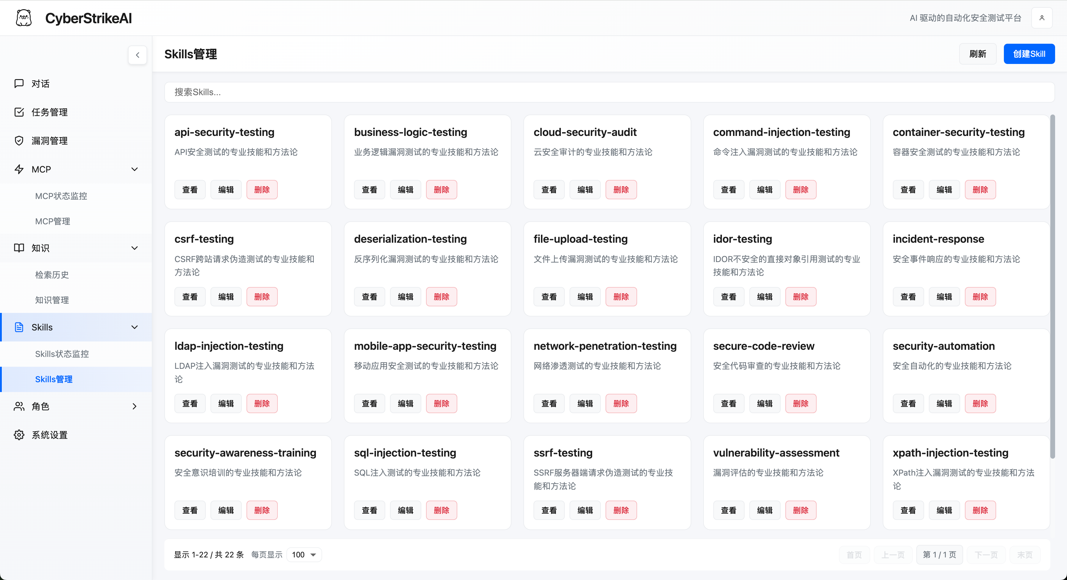The image size is (1067, 580).
Task: Click the 搜索Skills search field
Action: (x=609, y=92)
